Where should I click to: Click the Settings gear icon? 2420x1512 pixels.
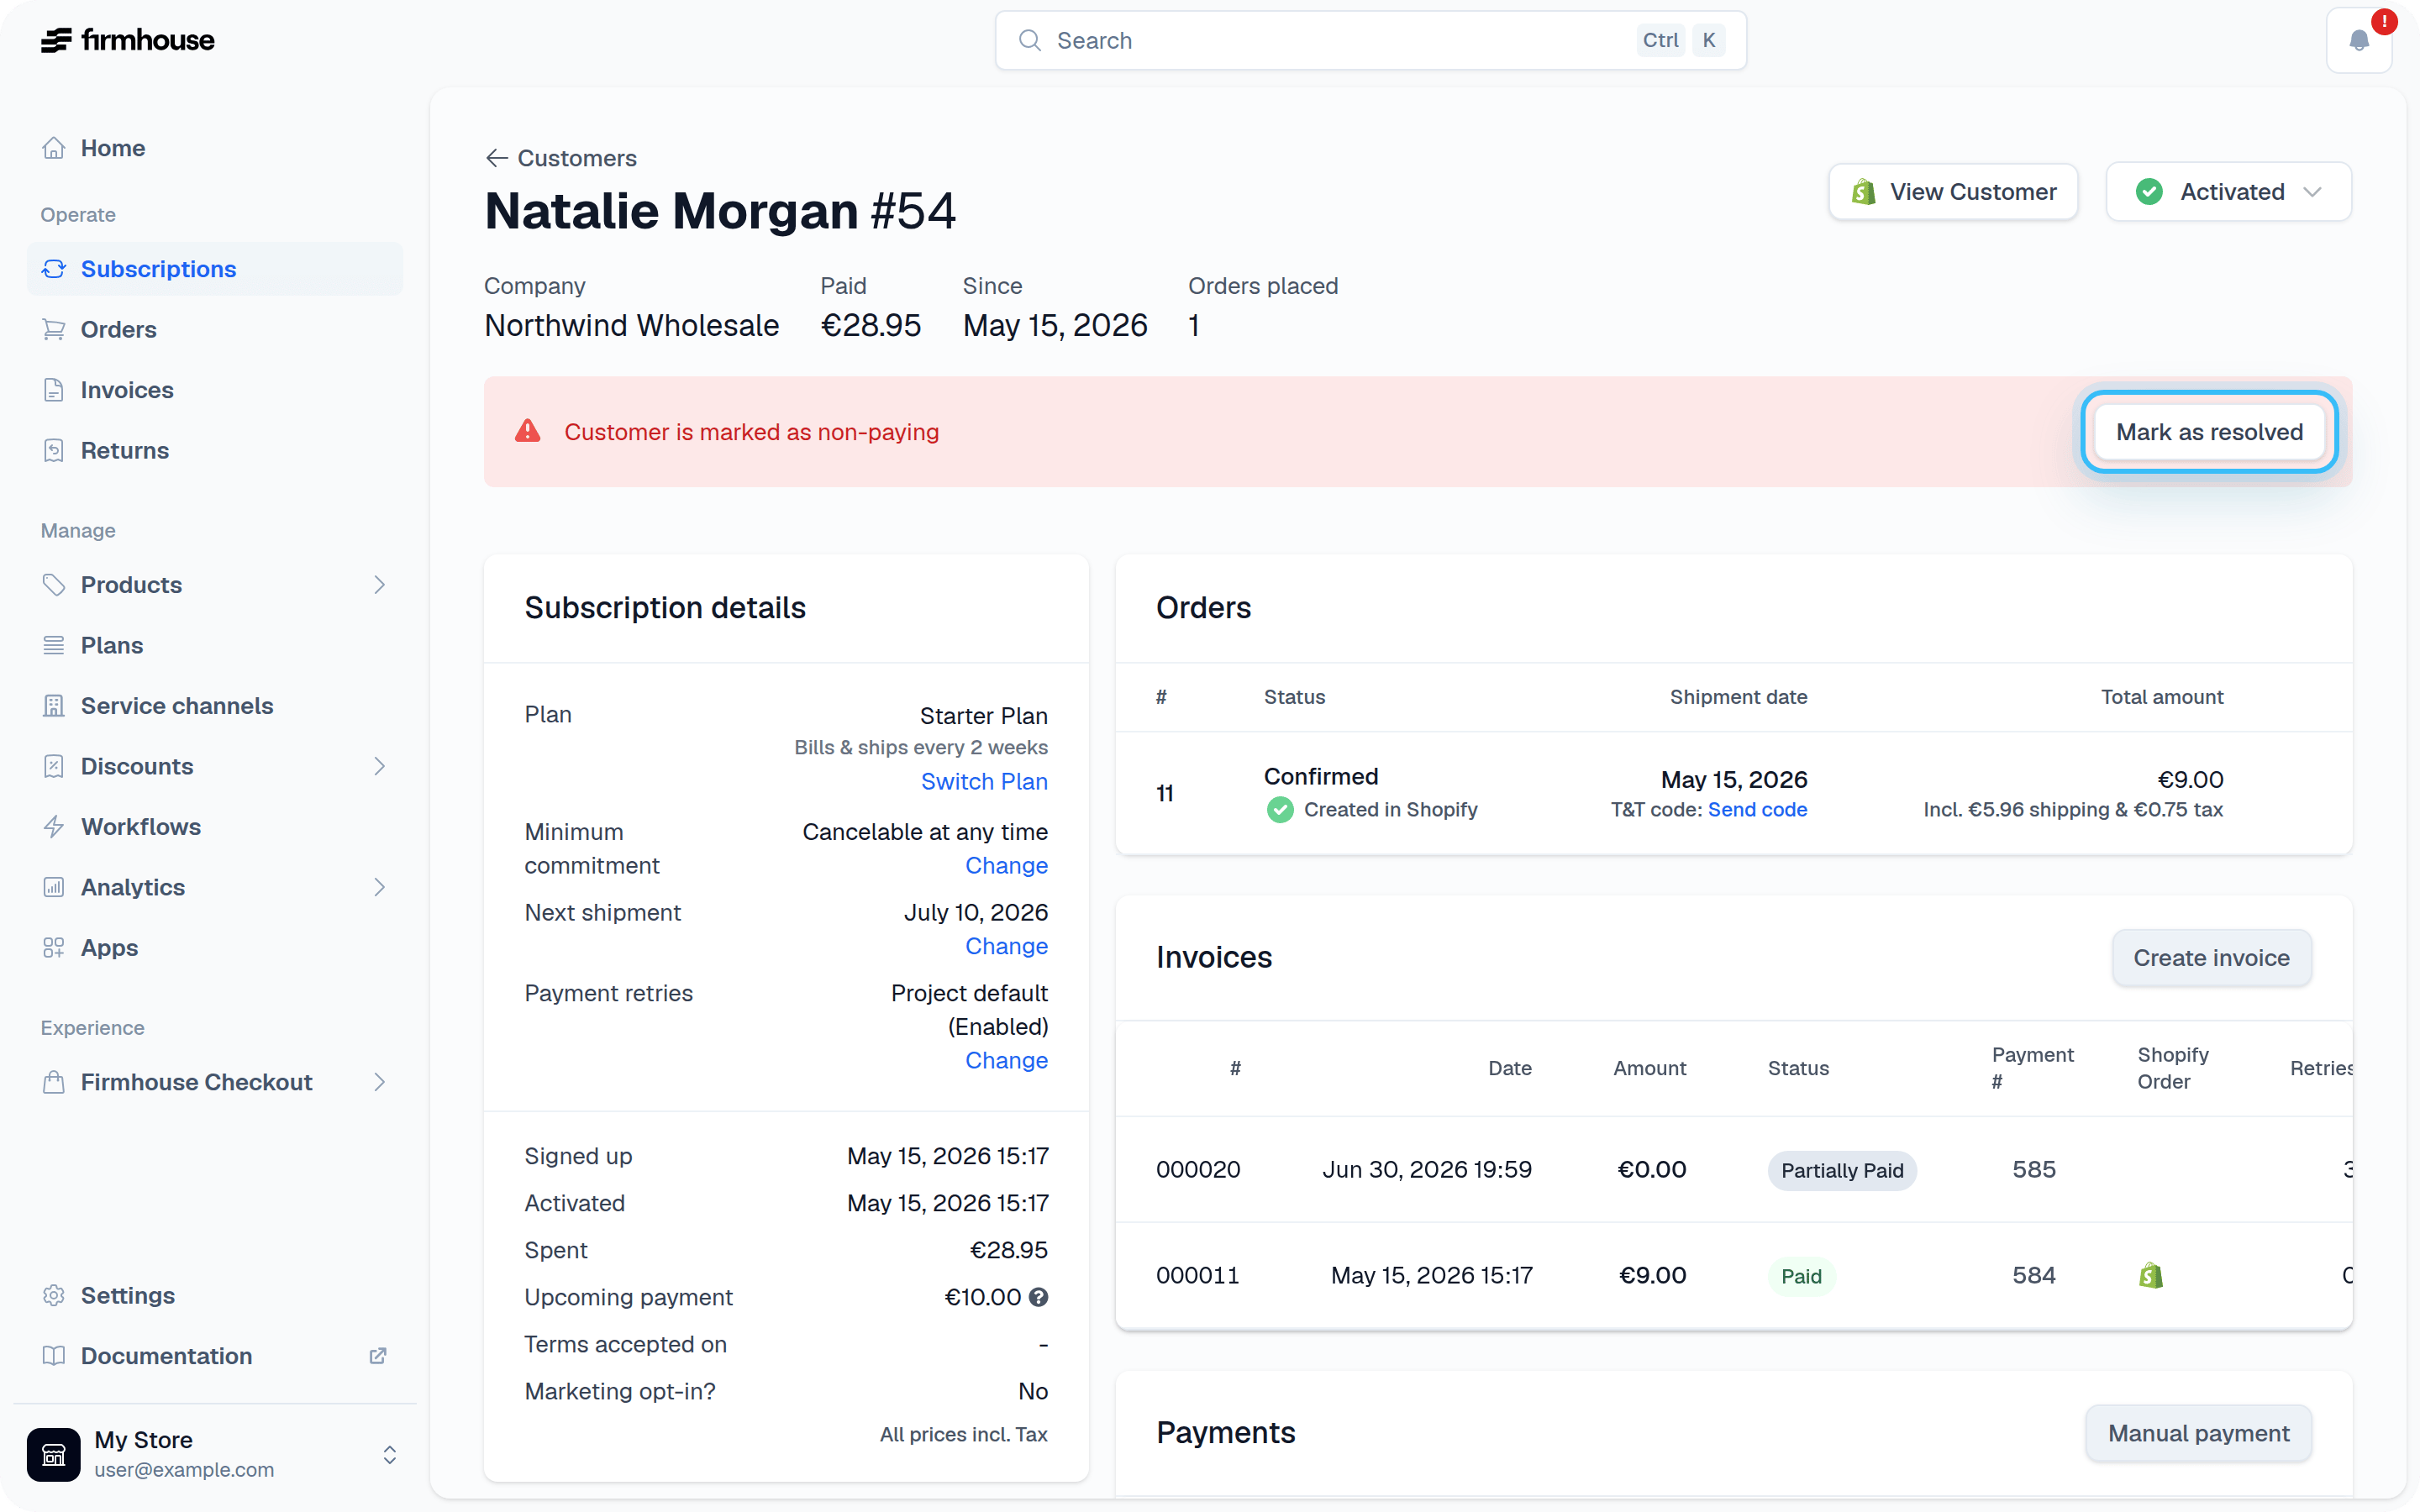(x=54, y=1295)
